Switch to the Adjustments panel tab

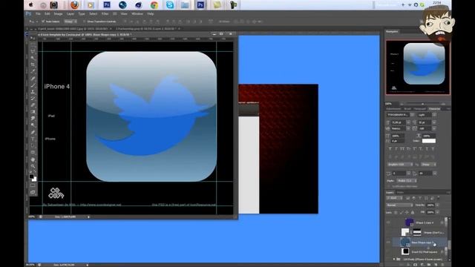click(x=394, y=109)
